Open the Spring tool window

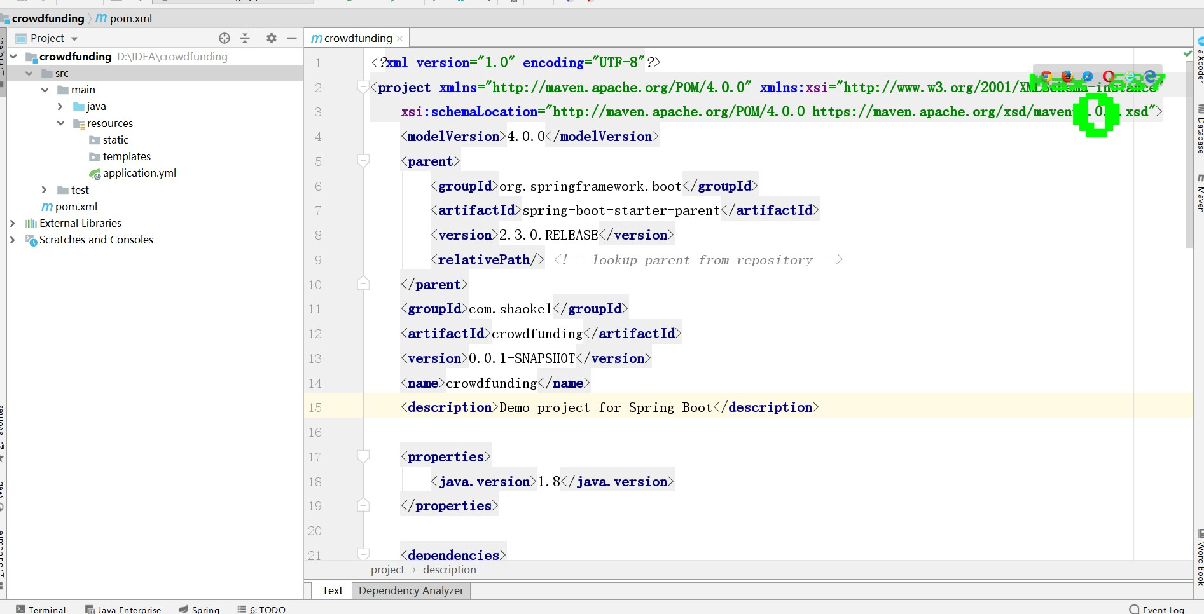tap(199, 609)
